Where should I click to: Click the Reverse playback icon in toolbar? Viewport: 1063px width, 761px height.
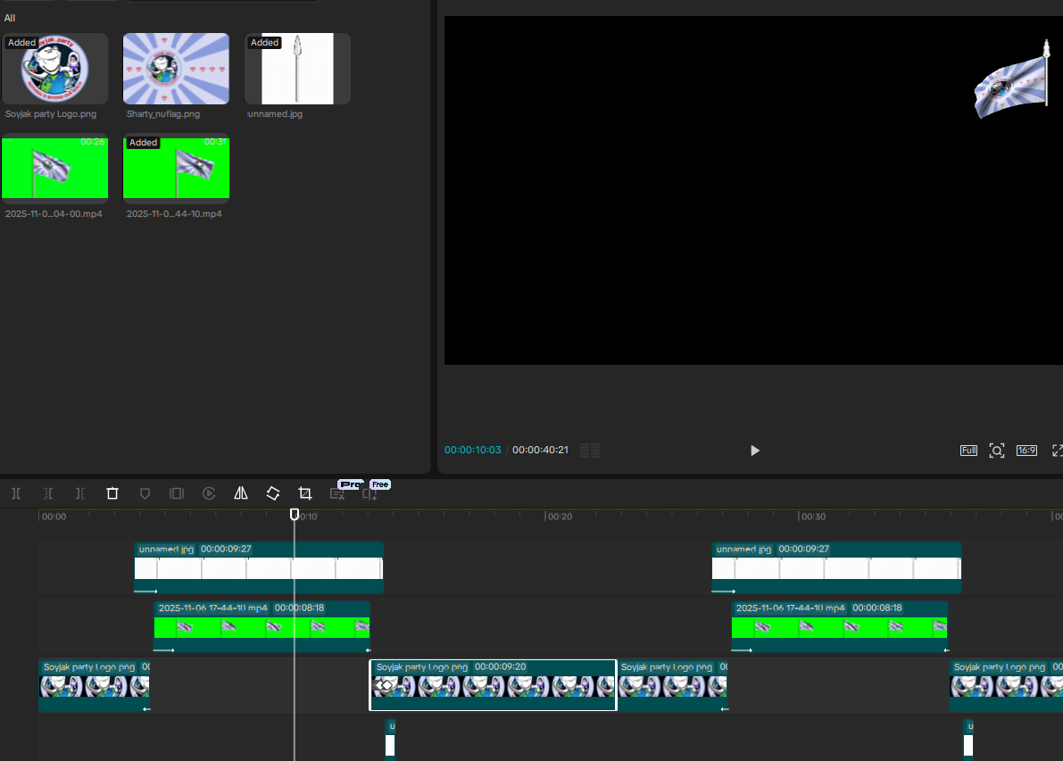209,493
